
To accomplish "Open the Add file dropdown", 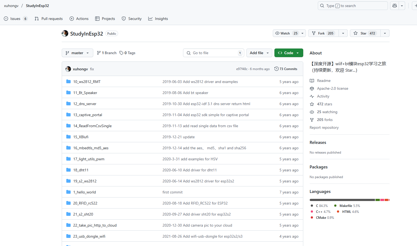I will [259, 53].
